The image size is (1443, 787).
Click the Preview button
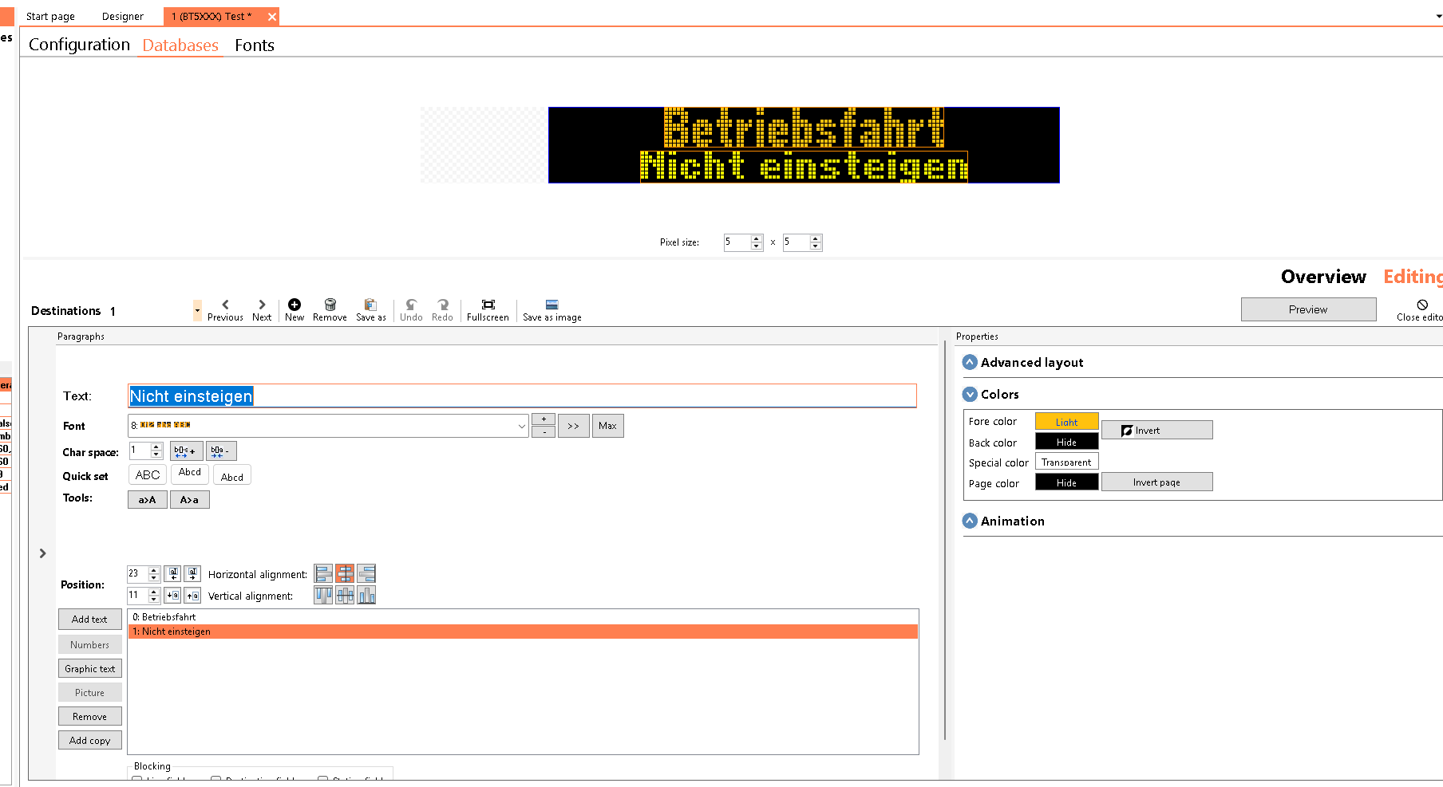[x=1308, y=309]
